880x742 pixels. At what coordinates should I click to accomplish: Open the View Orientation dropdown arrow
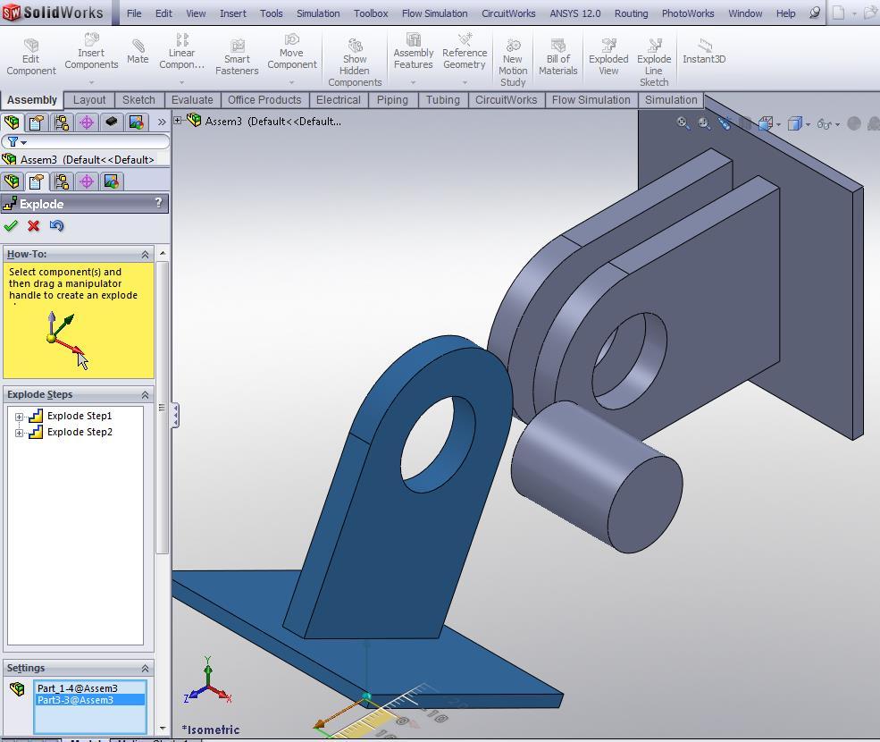(778, 124)
